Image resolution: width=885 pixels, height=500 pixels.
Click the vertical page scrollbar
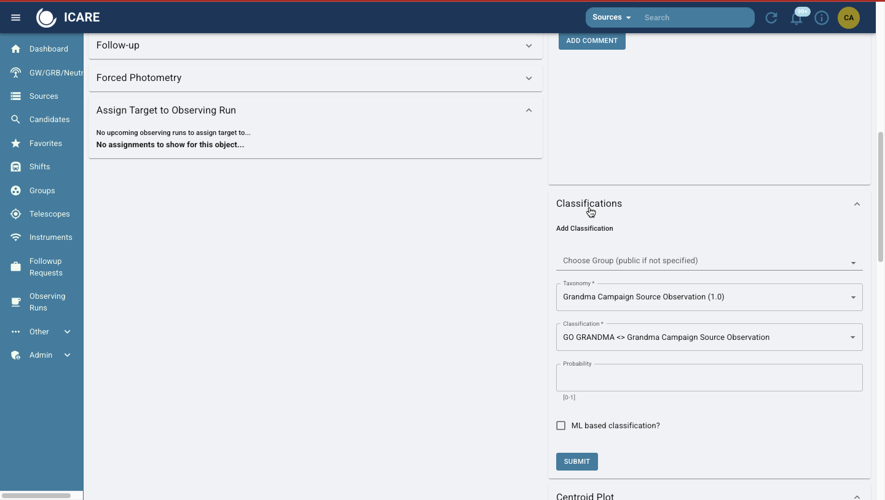(x=880, y=196)
